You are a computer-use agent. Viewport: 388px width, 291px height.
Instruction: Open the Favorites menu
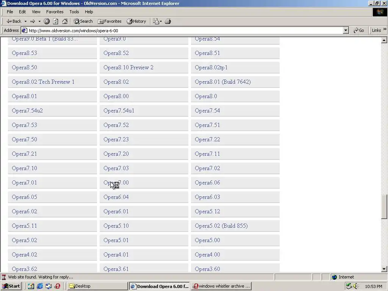click(55, 12)
